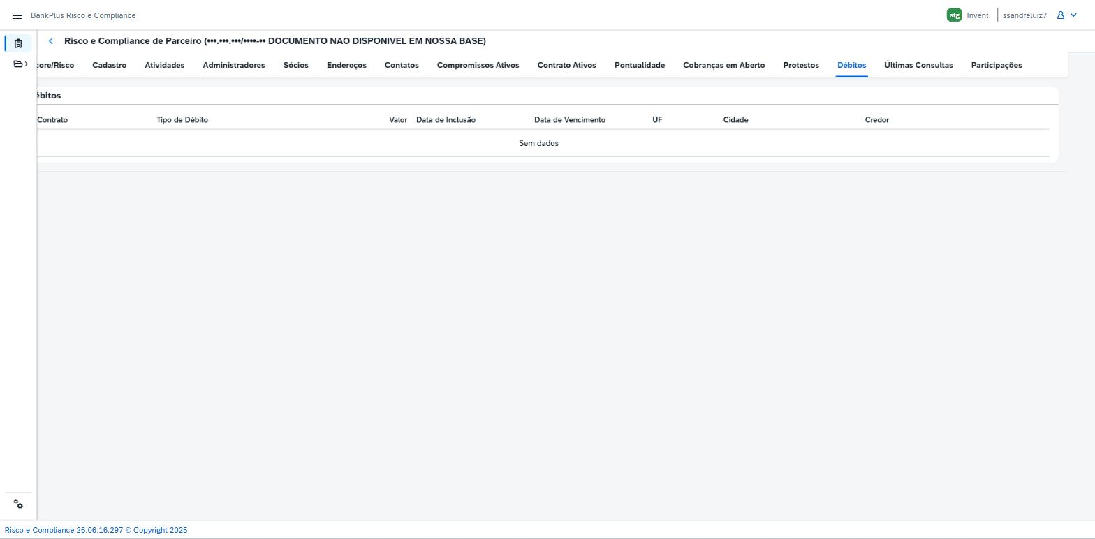Image resolution: width=1095 pixels, height=539 pixels.
Task: Open the Últimas Consultas tab
Action: 918,65
